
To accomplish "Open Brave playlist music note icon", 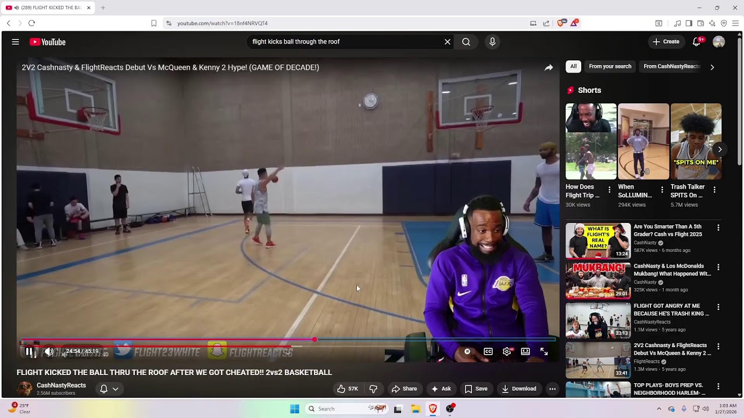I will [677, 23].
